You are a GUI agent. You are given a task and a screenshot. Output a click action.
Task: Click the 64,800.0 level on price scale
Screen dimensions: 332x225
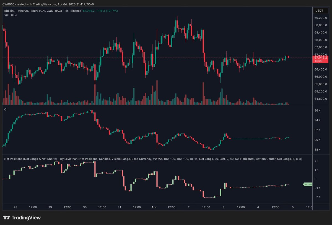[x=321, y=99]
